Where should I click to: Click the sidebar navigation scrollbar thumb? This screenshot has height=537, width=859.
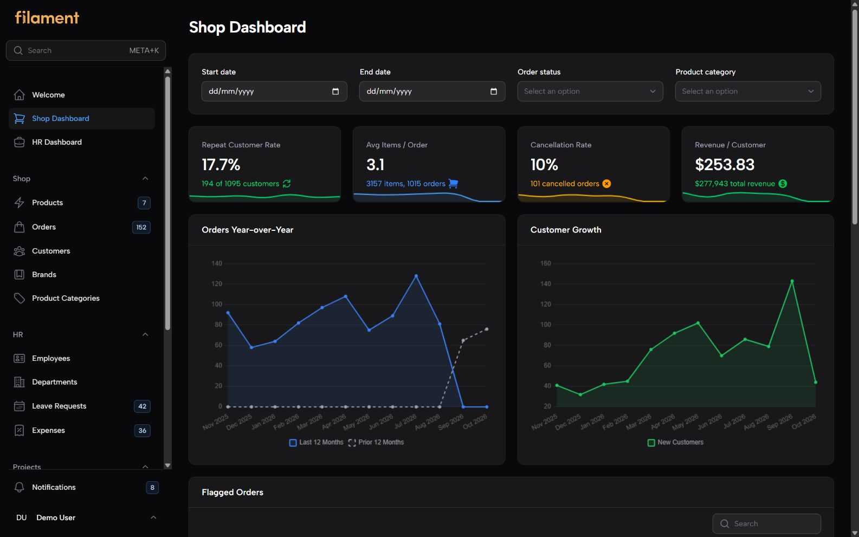[167, 203]
